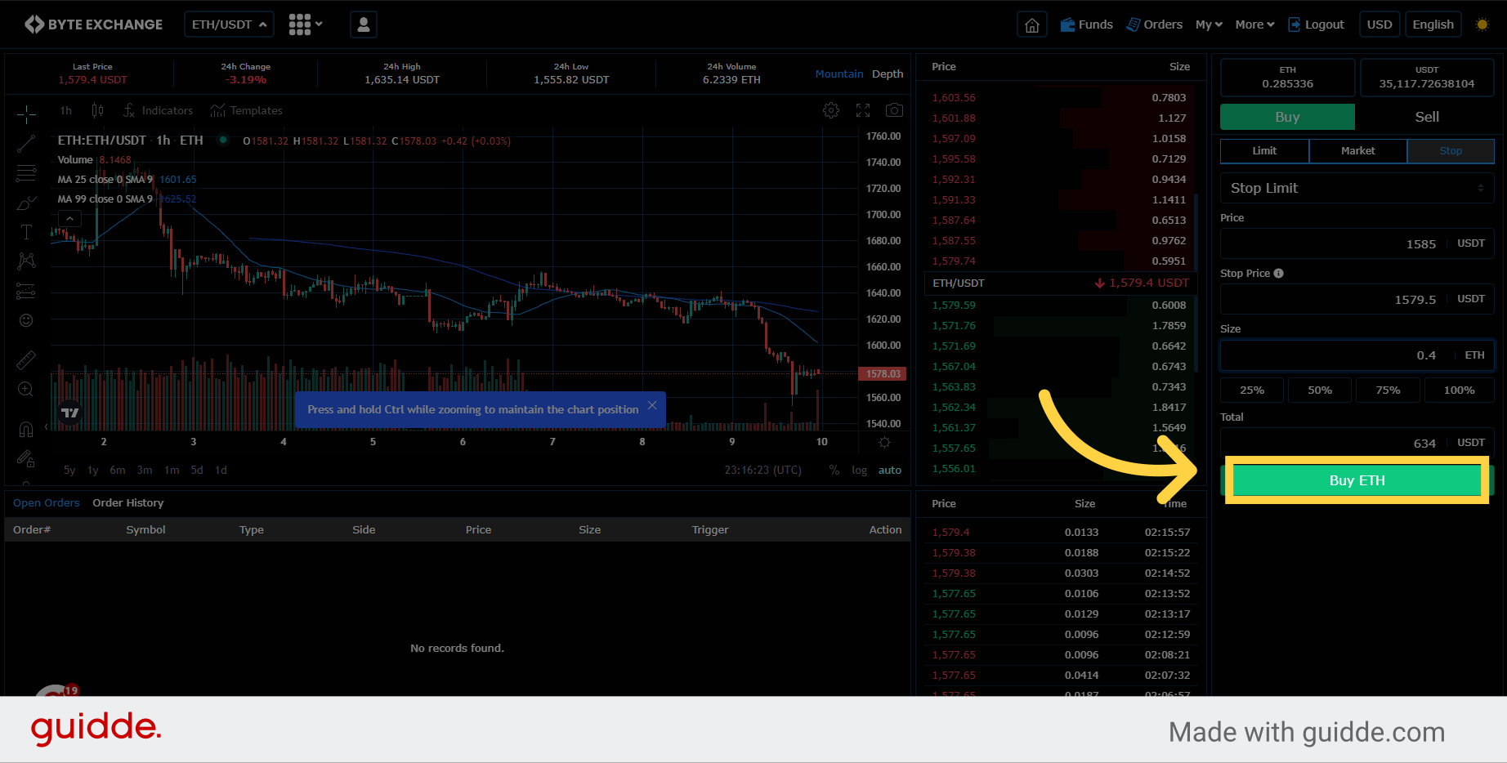Open the chart patterns tool
Screen dimensions: 1507x763
point(26,261)
